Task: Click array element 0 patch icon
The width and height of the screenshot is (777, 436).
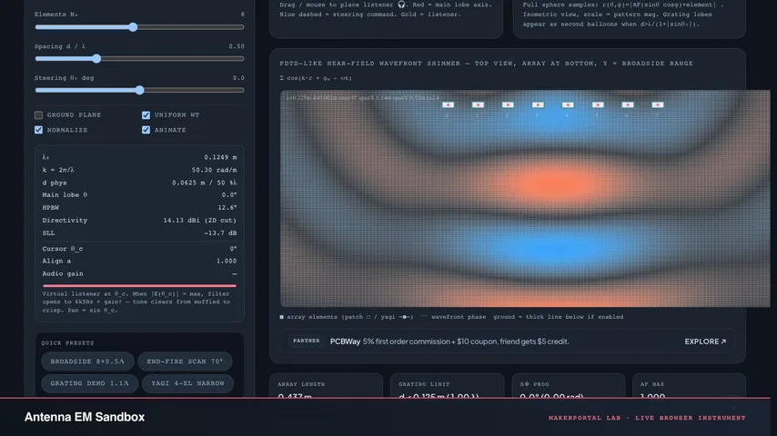Action: click(448, 105)
